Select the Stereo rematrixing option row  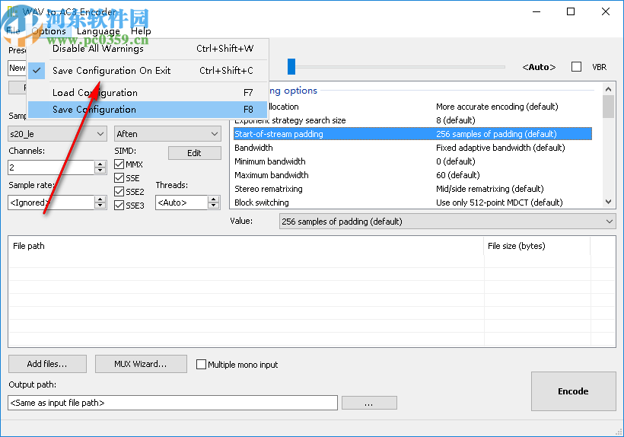click(x=412, y=189)
